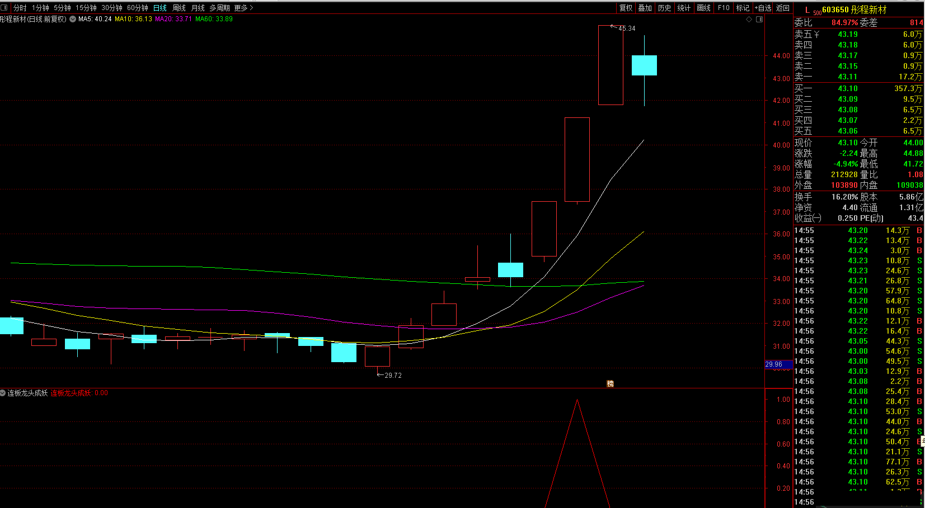Click the 叠加 overlay button
The width and height of the screenshot is (925, 508).
(645, 8)
